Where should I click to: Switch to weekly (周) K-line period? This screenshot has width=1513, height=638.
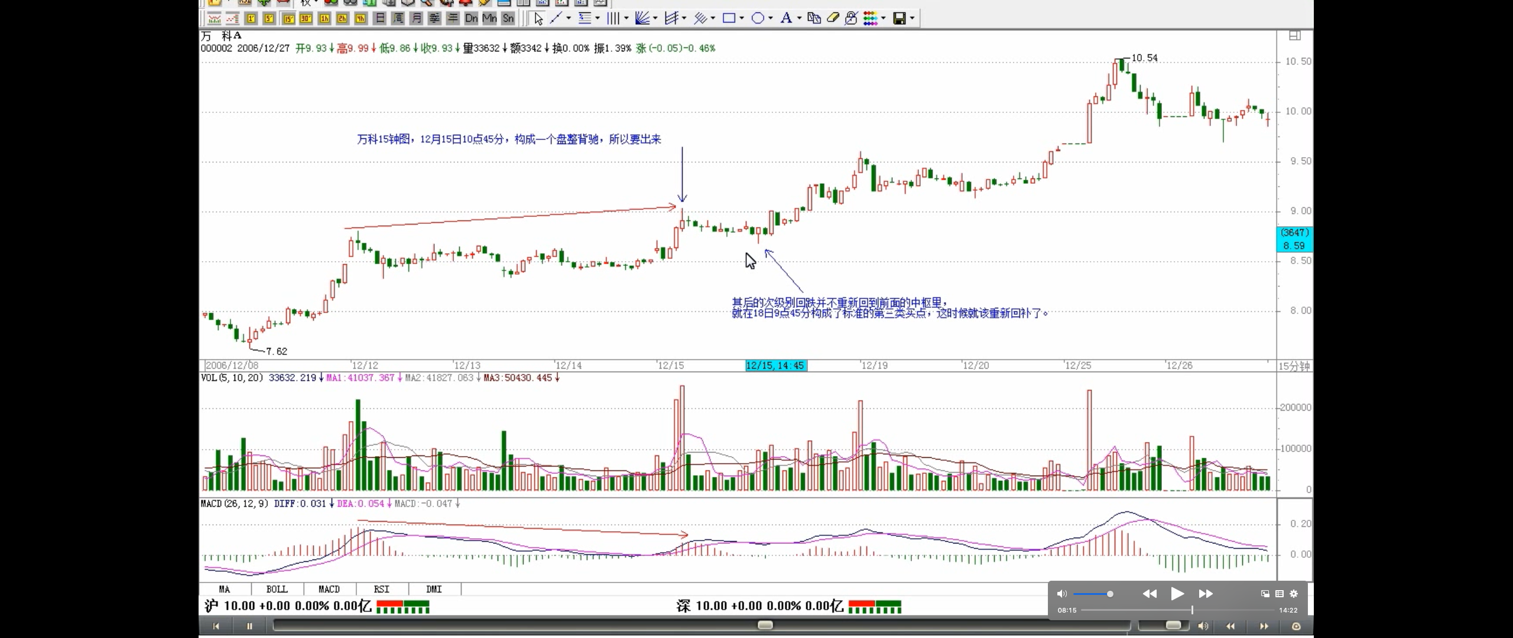398,18
